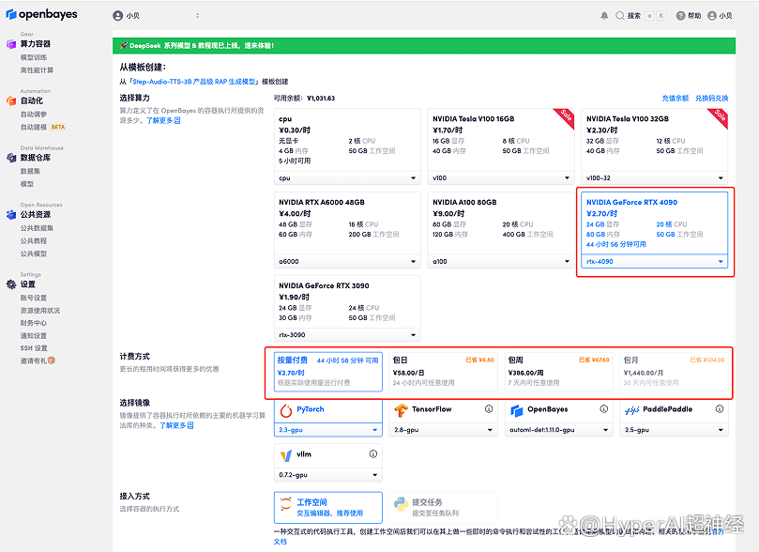Click the gift icon next to 邀请有礼
The height and width of the screenshot is (552, 759).
point(52,360)
